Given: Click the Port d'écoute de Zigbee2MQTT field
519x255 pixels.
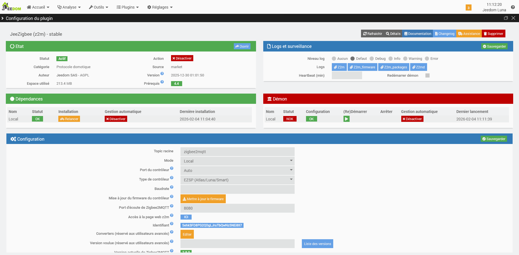Looking at the screenshot, I should pyautogui.click(x=237, y=208).
